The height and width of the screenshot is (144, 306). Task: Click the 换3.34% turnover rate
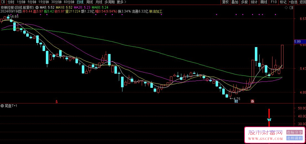pos(124,11)
